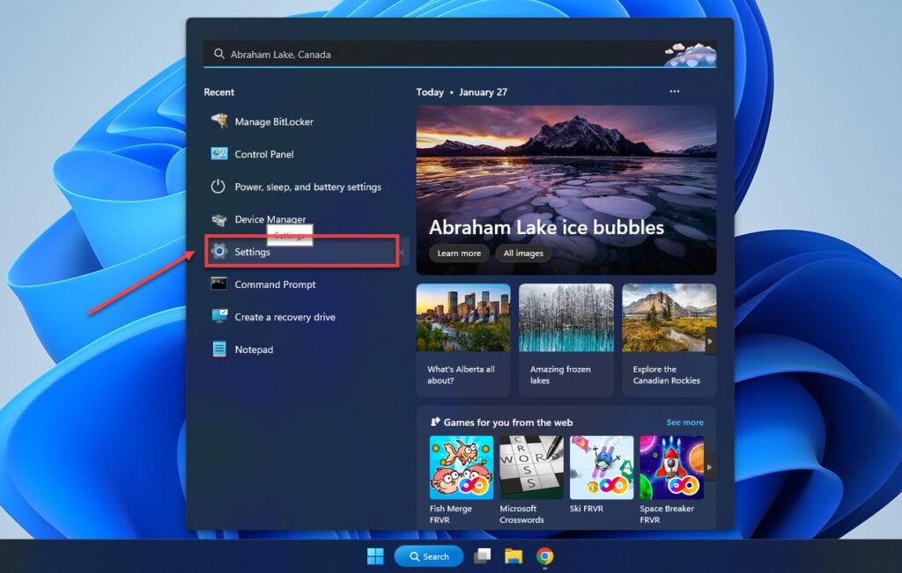902x573 pixels.
Task: Open the Windows Start button on taskbar
Action: tap(375, 556)
